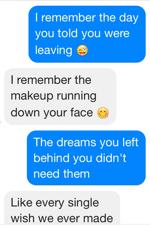Select the gray 'makeup running' message bubble

(60, 97)
